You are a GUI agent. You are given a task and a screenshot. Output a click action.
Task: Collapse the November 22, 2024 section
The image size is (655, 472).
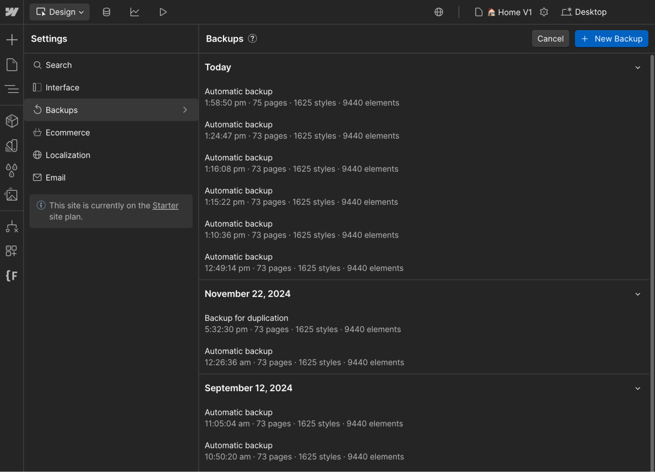pyautogui.click(x=638, y=294)
